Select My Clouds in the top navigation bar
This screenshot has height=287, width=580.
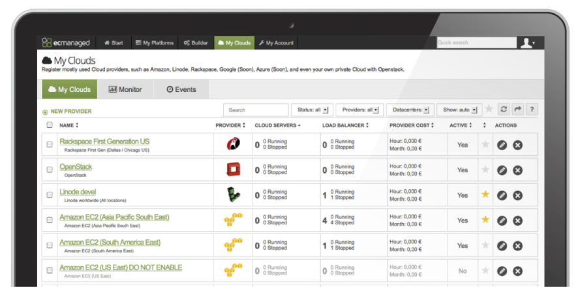pos(234,43)
